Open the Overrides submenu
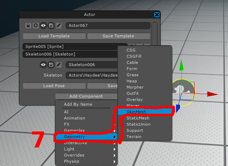The height and width of the screenshot is (166, 228). pyautogui.click(x=86, y=155)
